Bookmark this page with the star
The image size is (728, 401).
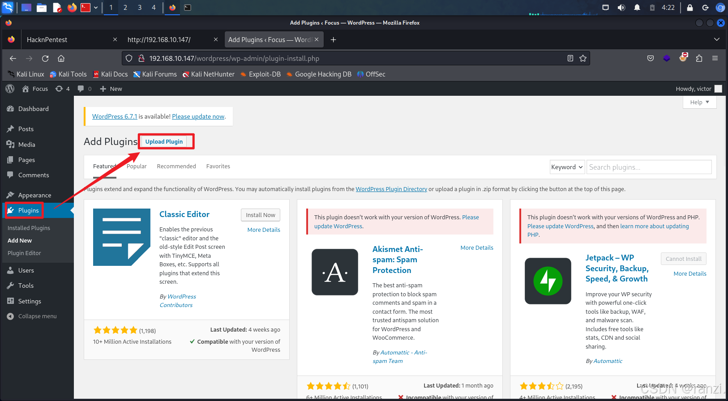coord(583,58)
